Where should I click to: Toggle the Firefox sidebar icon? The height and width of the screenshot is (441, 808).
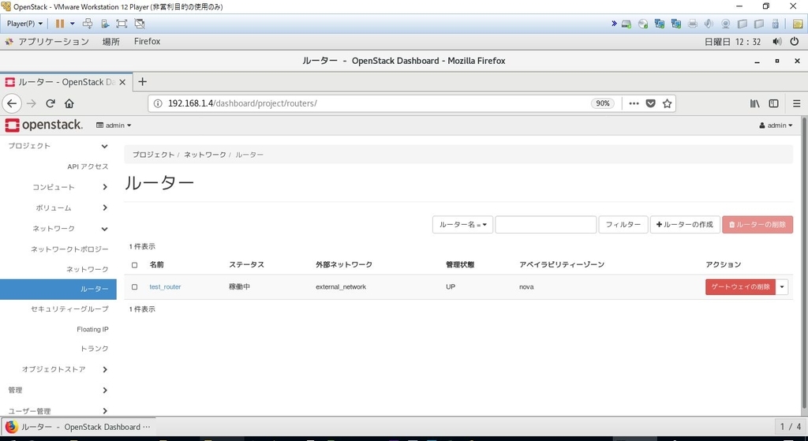(773, 103)
